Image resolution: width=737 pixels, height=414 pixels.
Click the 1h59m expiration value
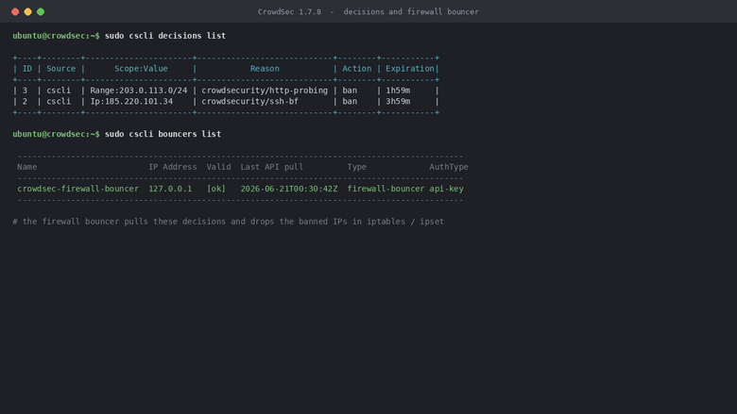point(398,91)
